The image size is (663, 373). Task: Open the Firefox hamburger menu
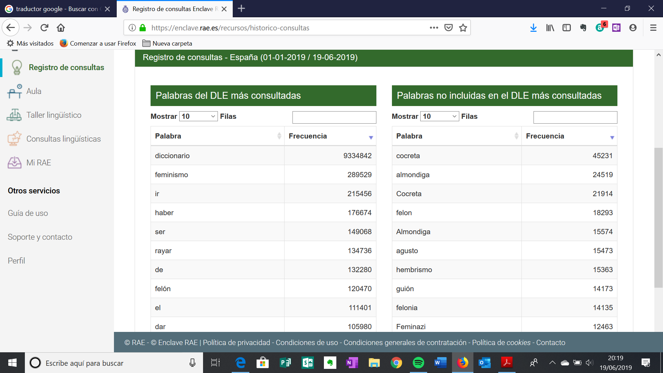(653, 28)
